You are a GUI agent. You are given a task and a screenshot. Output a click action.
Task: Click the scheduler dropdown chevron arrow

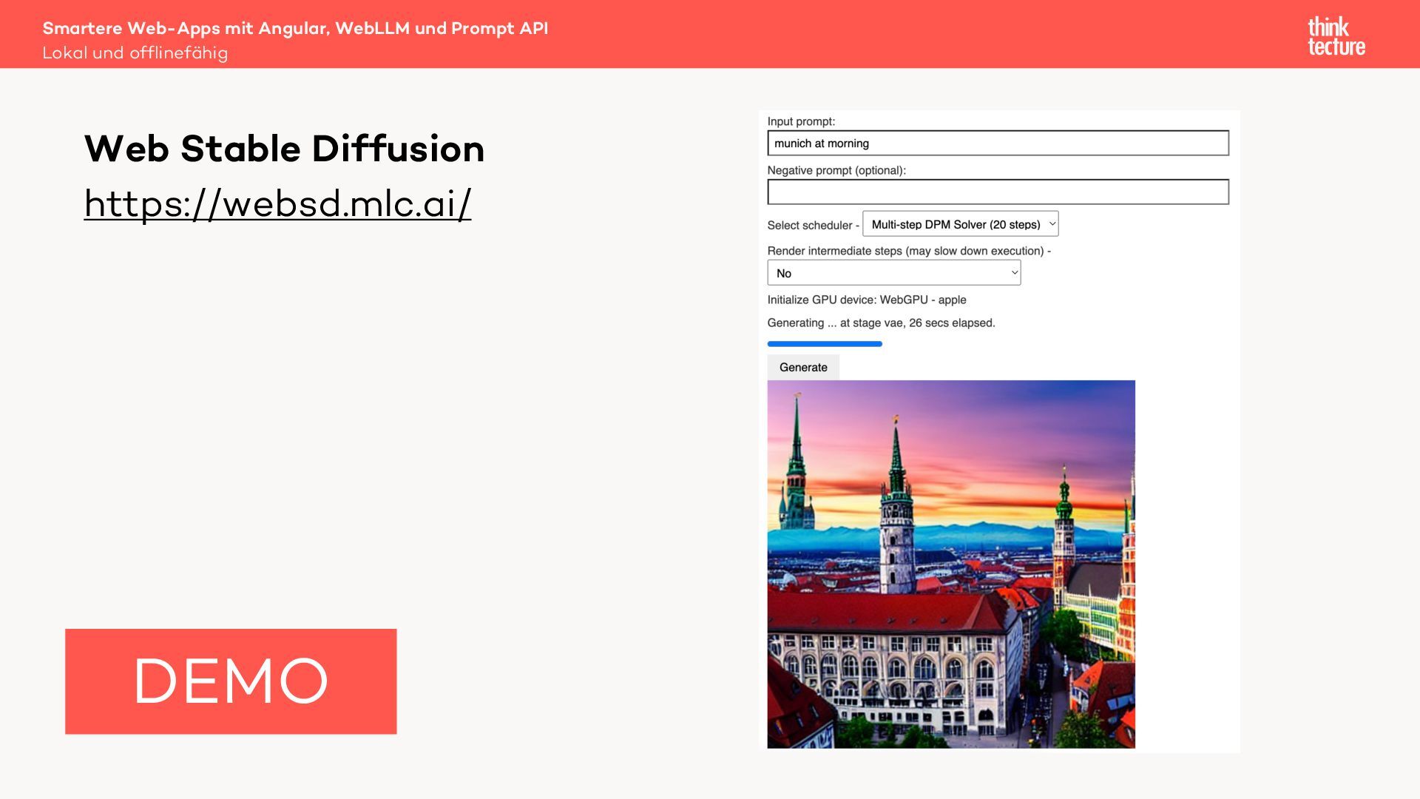click(1052, 223)
